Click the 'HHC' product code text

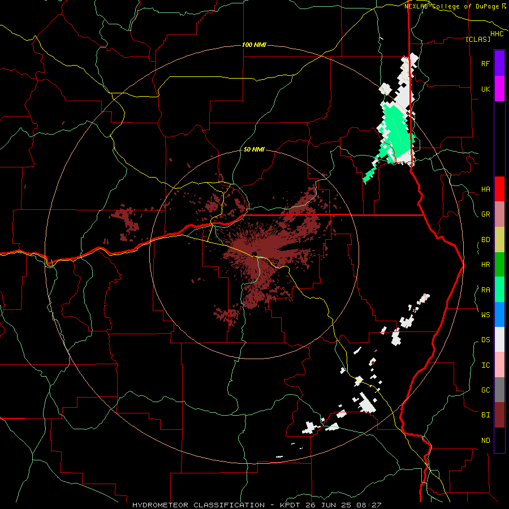click(497, 34)
